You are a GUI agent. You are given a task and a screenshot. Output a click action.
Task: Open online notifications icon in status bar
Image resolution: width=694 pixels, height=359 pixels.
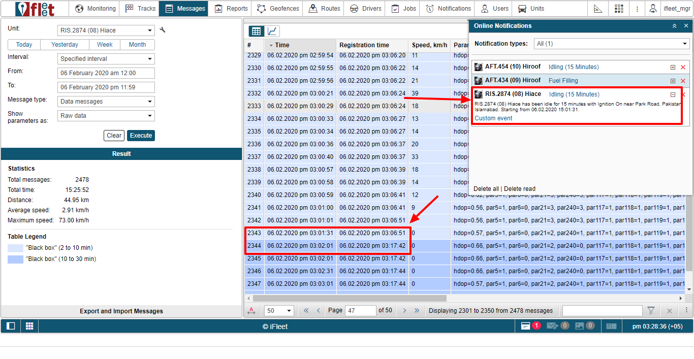pos(526,326)
